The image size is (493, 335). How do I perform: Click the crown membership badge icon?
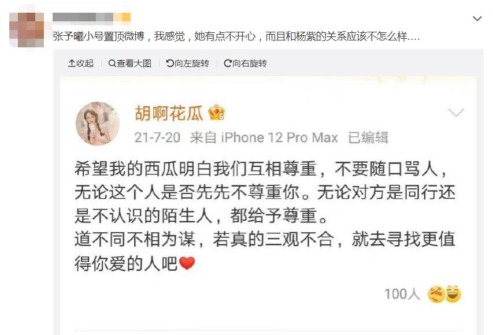pyautogui.click(x=217, y=113)
